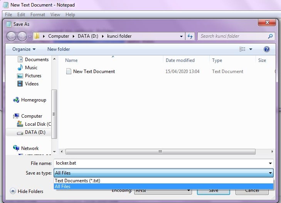Expand the arrow after Computer breadcrumb
The image size is (281, 203).
(x=74, y=36)
